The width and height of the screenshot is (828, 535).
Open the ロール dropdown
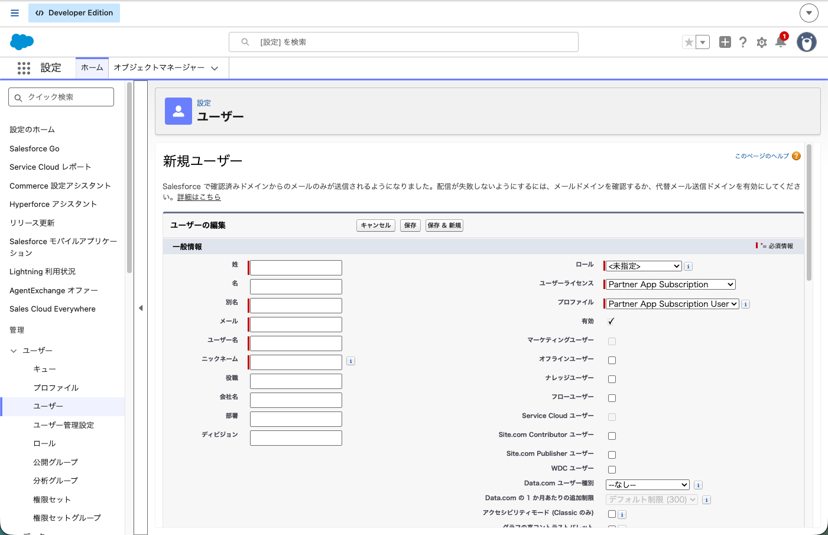click(x=644, y=266)
